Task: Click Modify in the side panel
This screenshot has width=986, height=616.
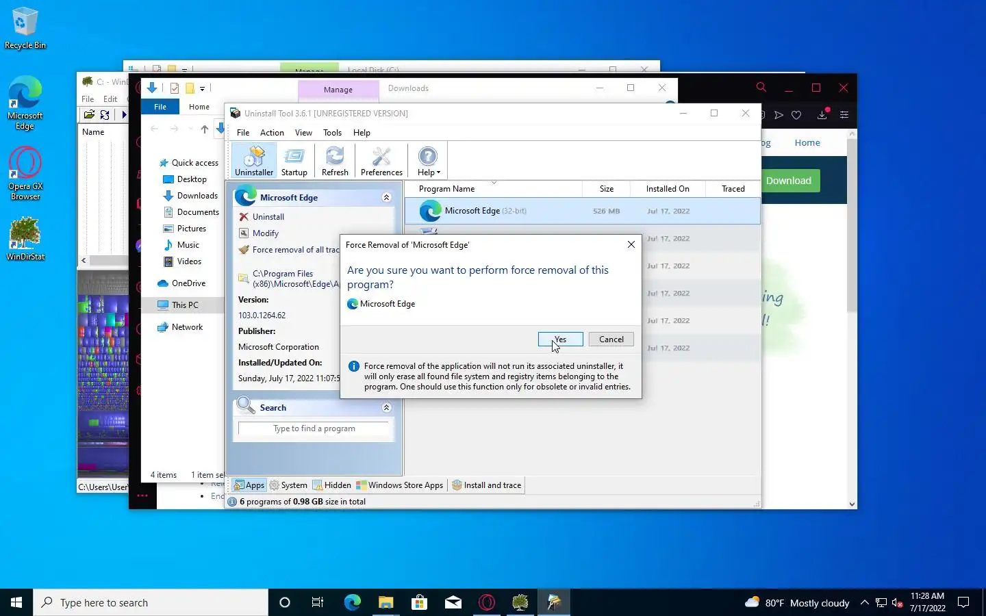Action: [x=265, y=233]
